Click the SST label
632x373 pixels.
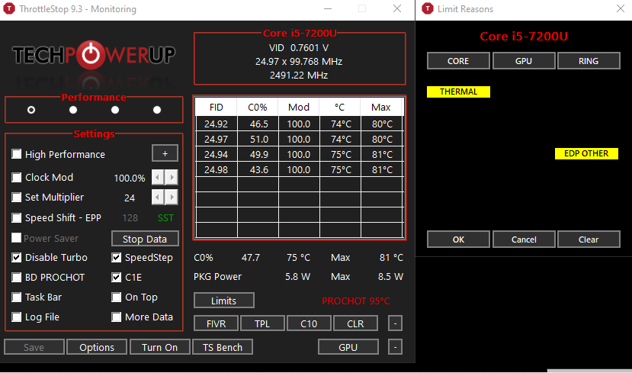coord(165,218)
